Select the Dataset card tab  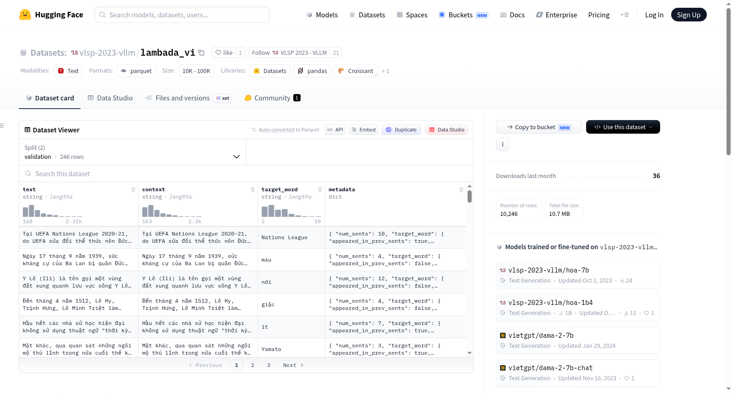click(x=49, y=98)
